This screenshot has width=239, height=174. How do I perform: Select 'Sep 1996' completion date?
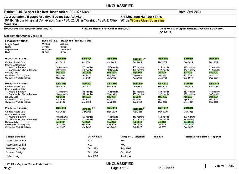tap(125, 152)
